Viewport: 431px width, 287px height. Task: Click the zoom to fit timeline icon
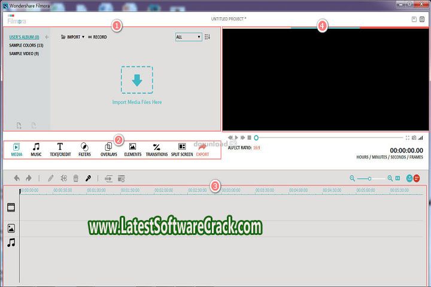coord(397,178)
